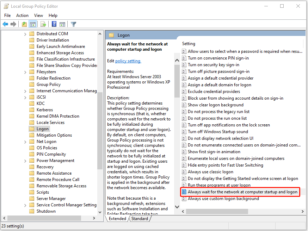Image resolution: width=308 pixels, height=231 pixels.
Task: Expand the iSCSI tree node
Action: tap(25, 98)
